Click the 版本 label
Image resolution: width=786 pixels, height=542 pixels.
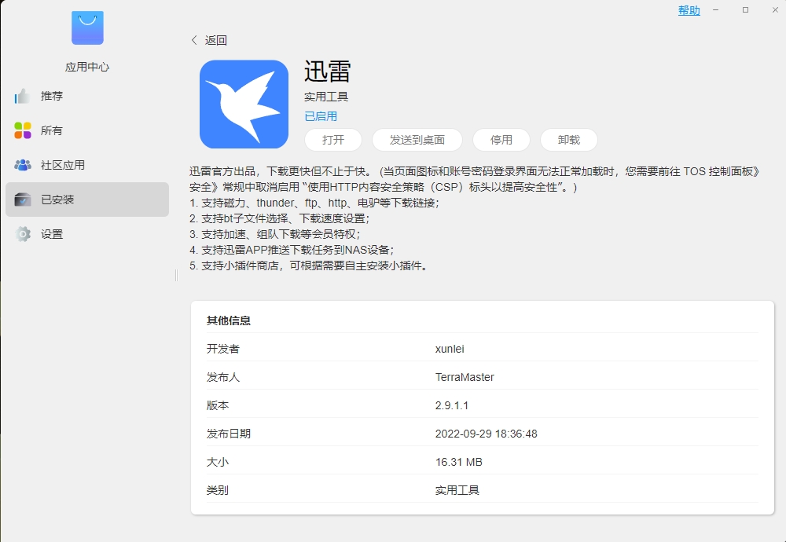point(218,405)
